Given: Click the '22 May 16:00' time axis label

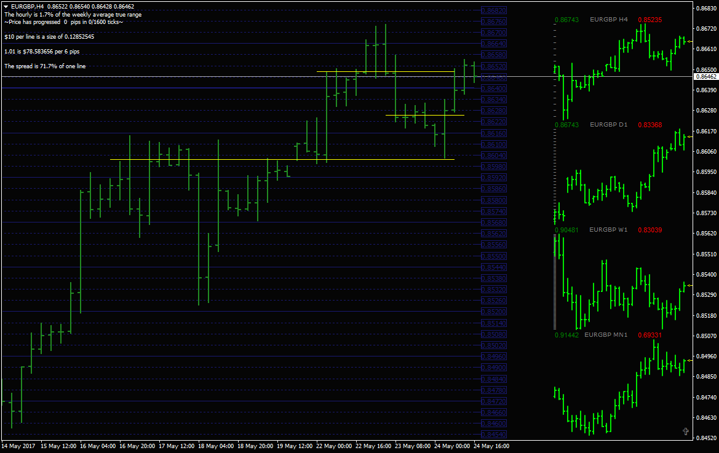Looking at the screenshot, I should (x=374, y=446).
